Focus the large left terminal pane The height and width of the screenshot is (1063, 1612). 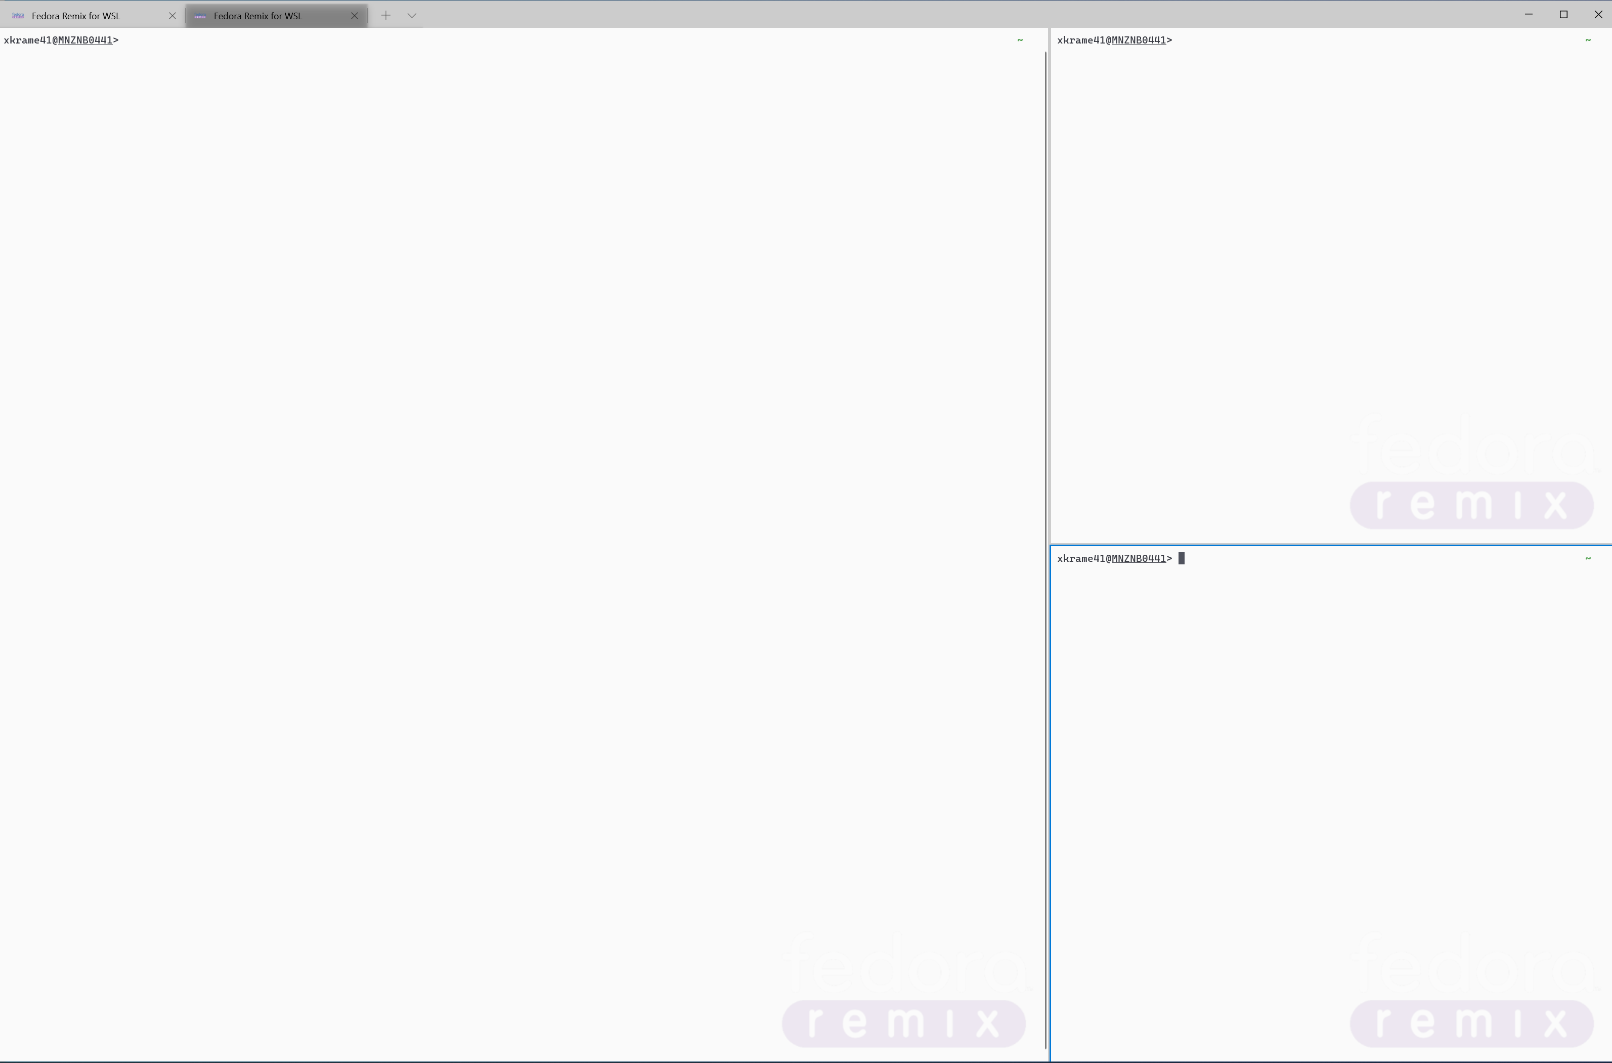click(x=474, y=474)
